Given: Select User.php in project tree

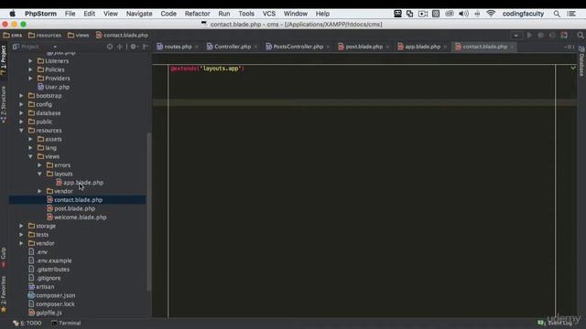Looking at the screenshot, I should [x=53, y=87].
